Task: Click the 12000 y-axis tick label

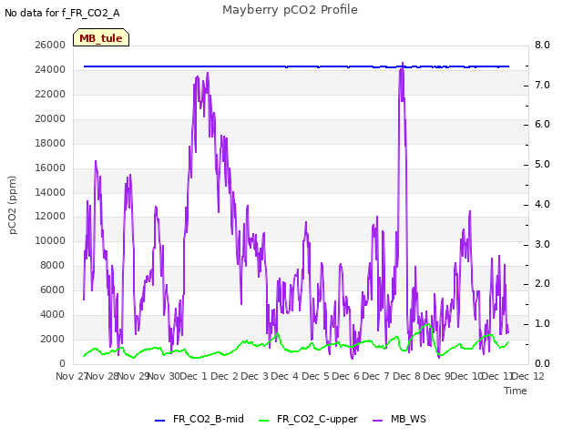Action: click(50, 217)
